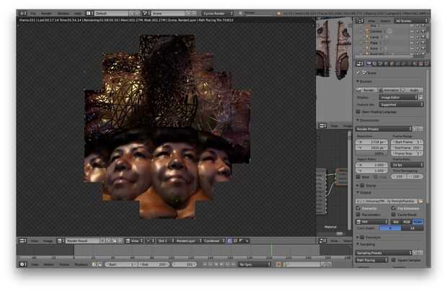Open the Feature Set Supported dropdown
Image resolution: width=447 pixels, height=291 pixels.
(x=402, y=104)
